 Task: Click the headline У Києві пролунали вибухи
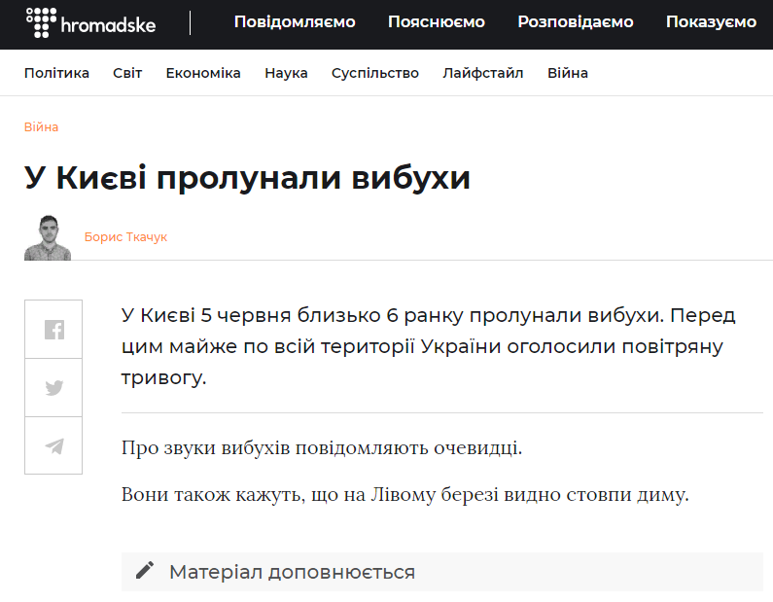pos(247,178)
